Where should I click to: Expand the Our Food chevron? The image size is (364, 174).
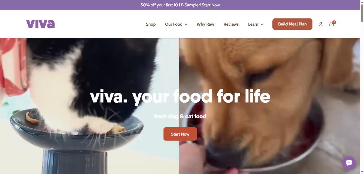pos(186,24)
